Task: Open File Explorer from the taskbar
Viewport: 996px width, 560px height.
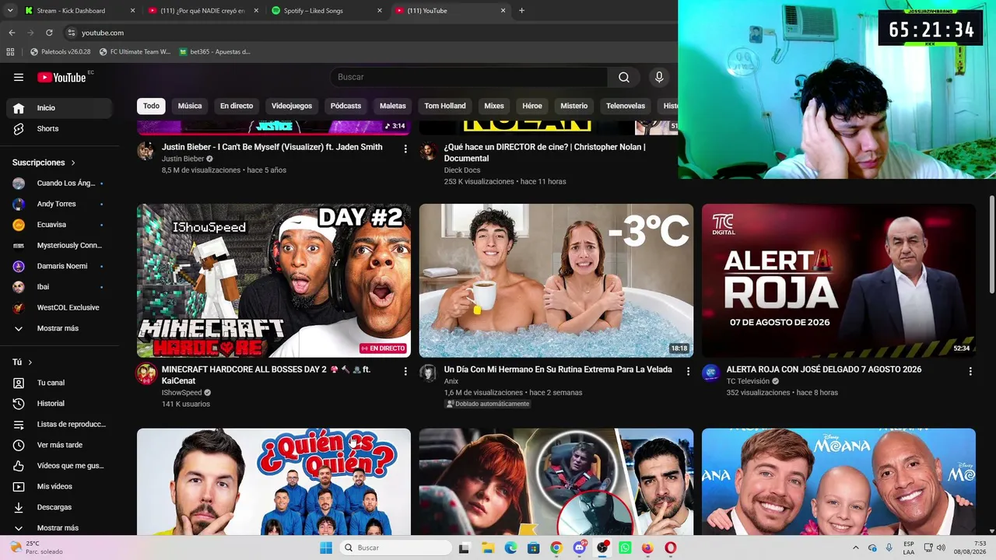Action: coord(487,548)
